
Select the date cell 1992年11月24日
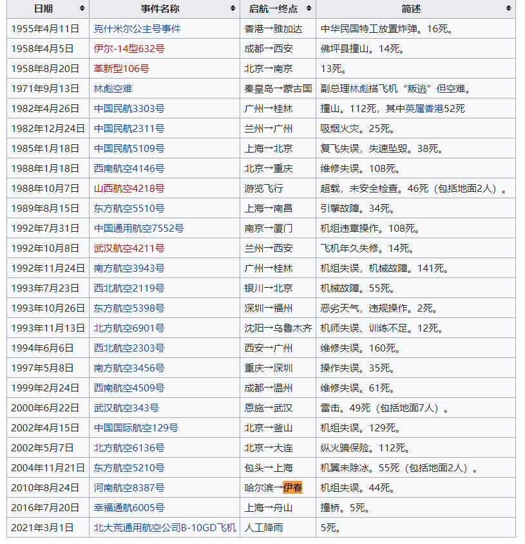coord(48,268)
